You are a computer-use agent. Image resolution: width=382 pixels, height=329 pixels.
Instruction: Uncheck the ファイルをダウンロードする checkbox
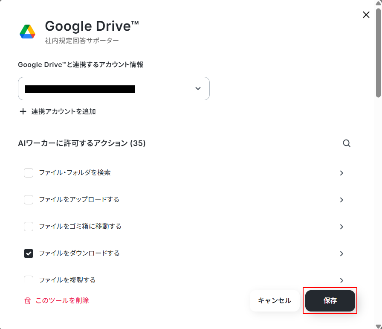pyautogui.click(x=29, y=253)
